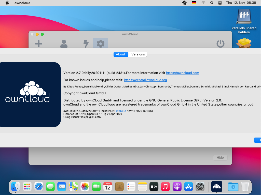This screenshot has width=261, height=195.
Task: Click the Hide button in ownCloud window
Action: (220, 157)
